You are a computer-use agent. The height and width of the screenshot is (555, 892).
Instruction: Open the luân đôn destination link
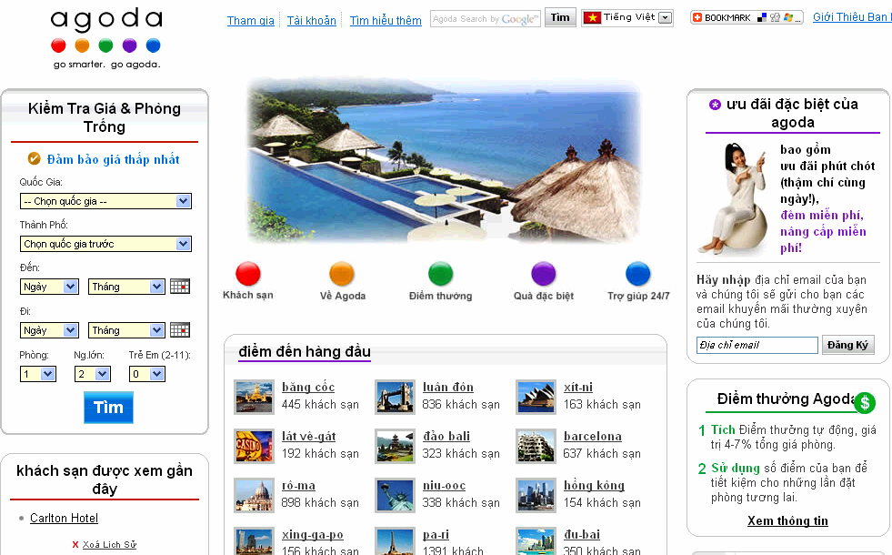[447, 387]
